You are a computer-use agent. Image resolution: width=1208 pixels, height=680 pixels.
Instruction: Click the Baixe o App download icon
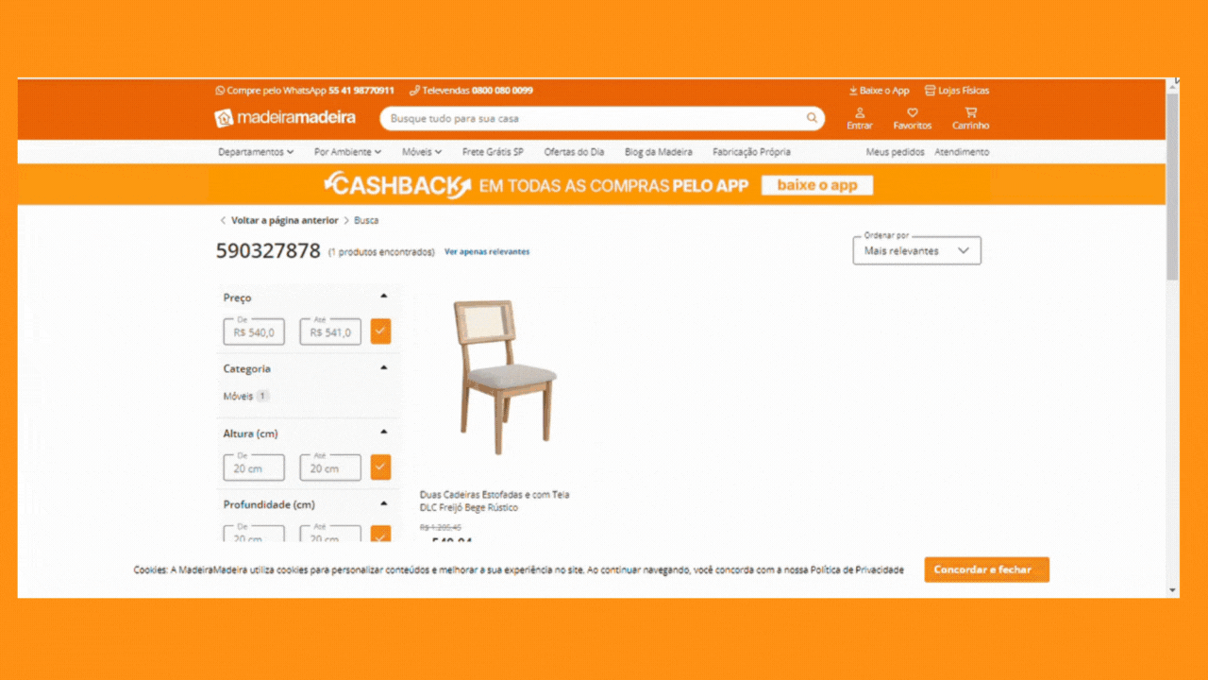853,91
